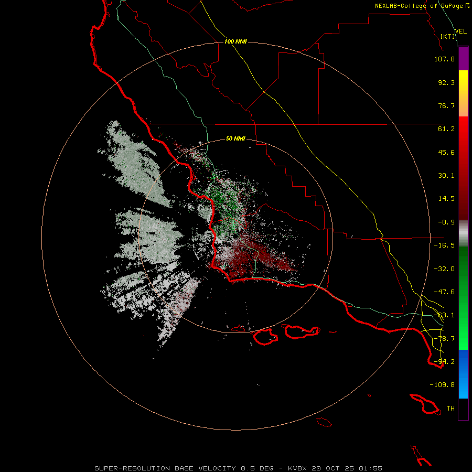Viewport: 472px width, 472px height.
Task: Select the 92.3 scale value
Action: [x=446, y=82]
